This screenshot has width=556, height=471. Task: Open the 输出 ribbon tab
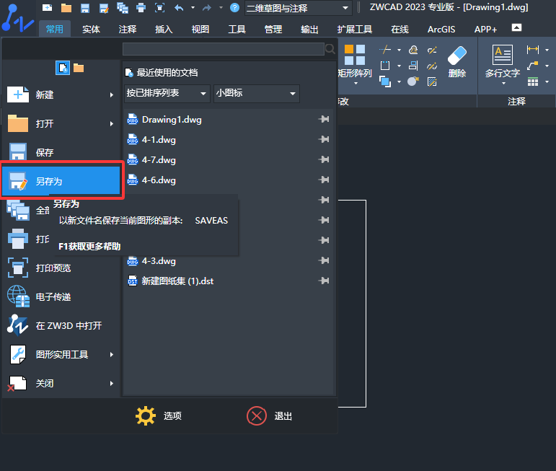[309, 29]
